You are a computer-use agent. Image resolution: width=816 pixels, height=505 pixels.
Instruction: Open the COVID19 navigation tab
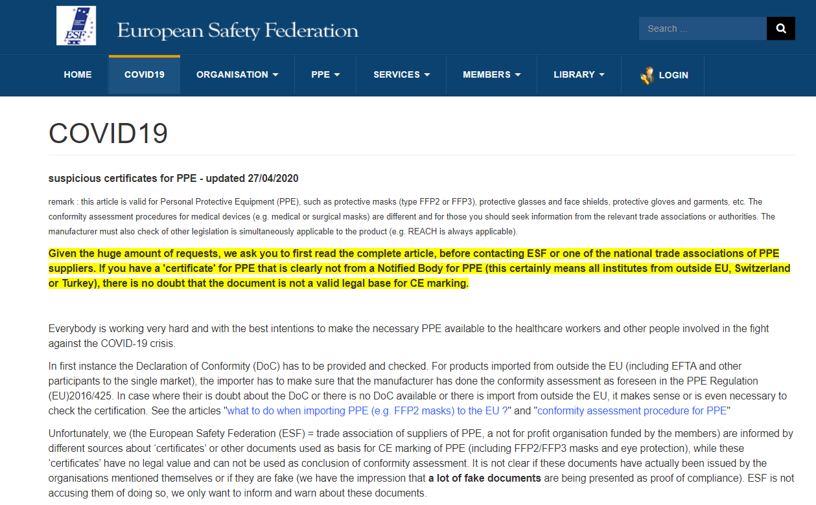click(145, 75)
